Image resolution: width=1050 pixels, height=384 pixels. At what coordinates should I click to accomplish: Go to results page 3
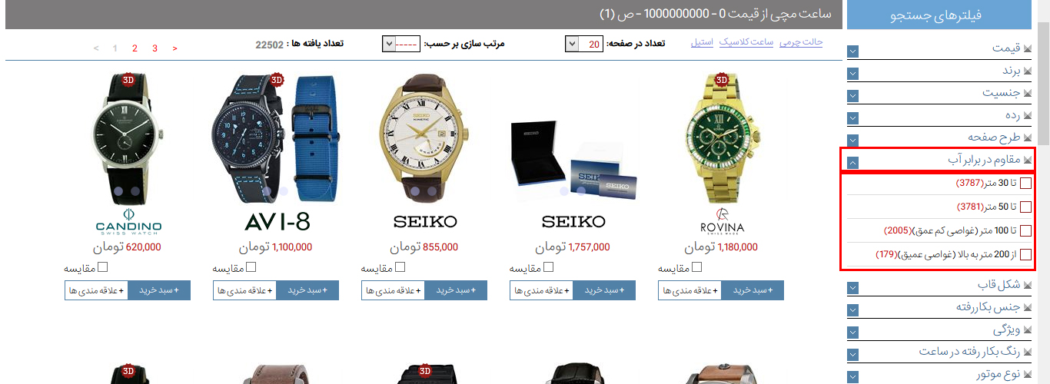pyautogui.click(x=155, y=48)
